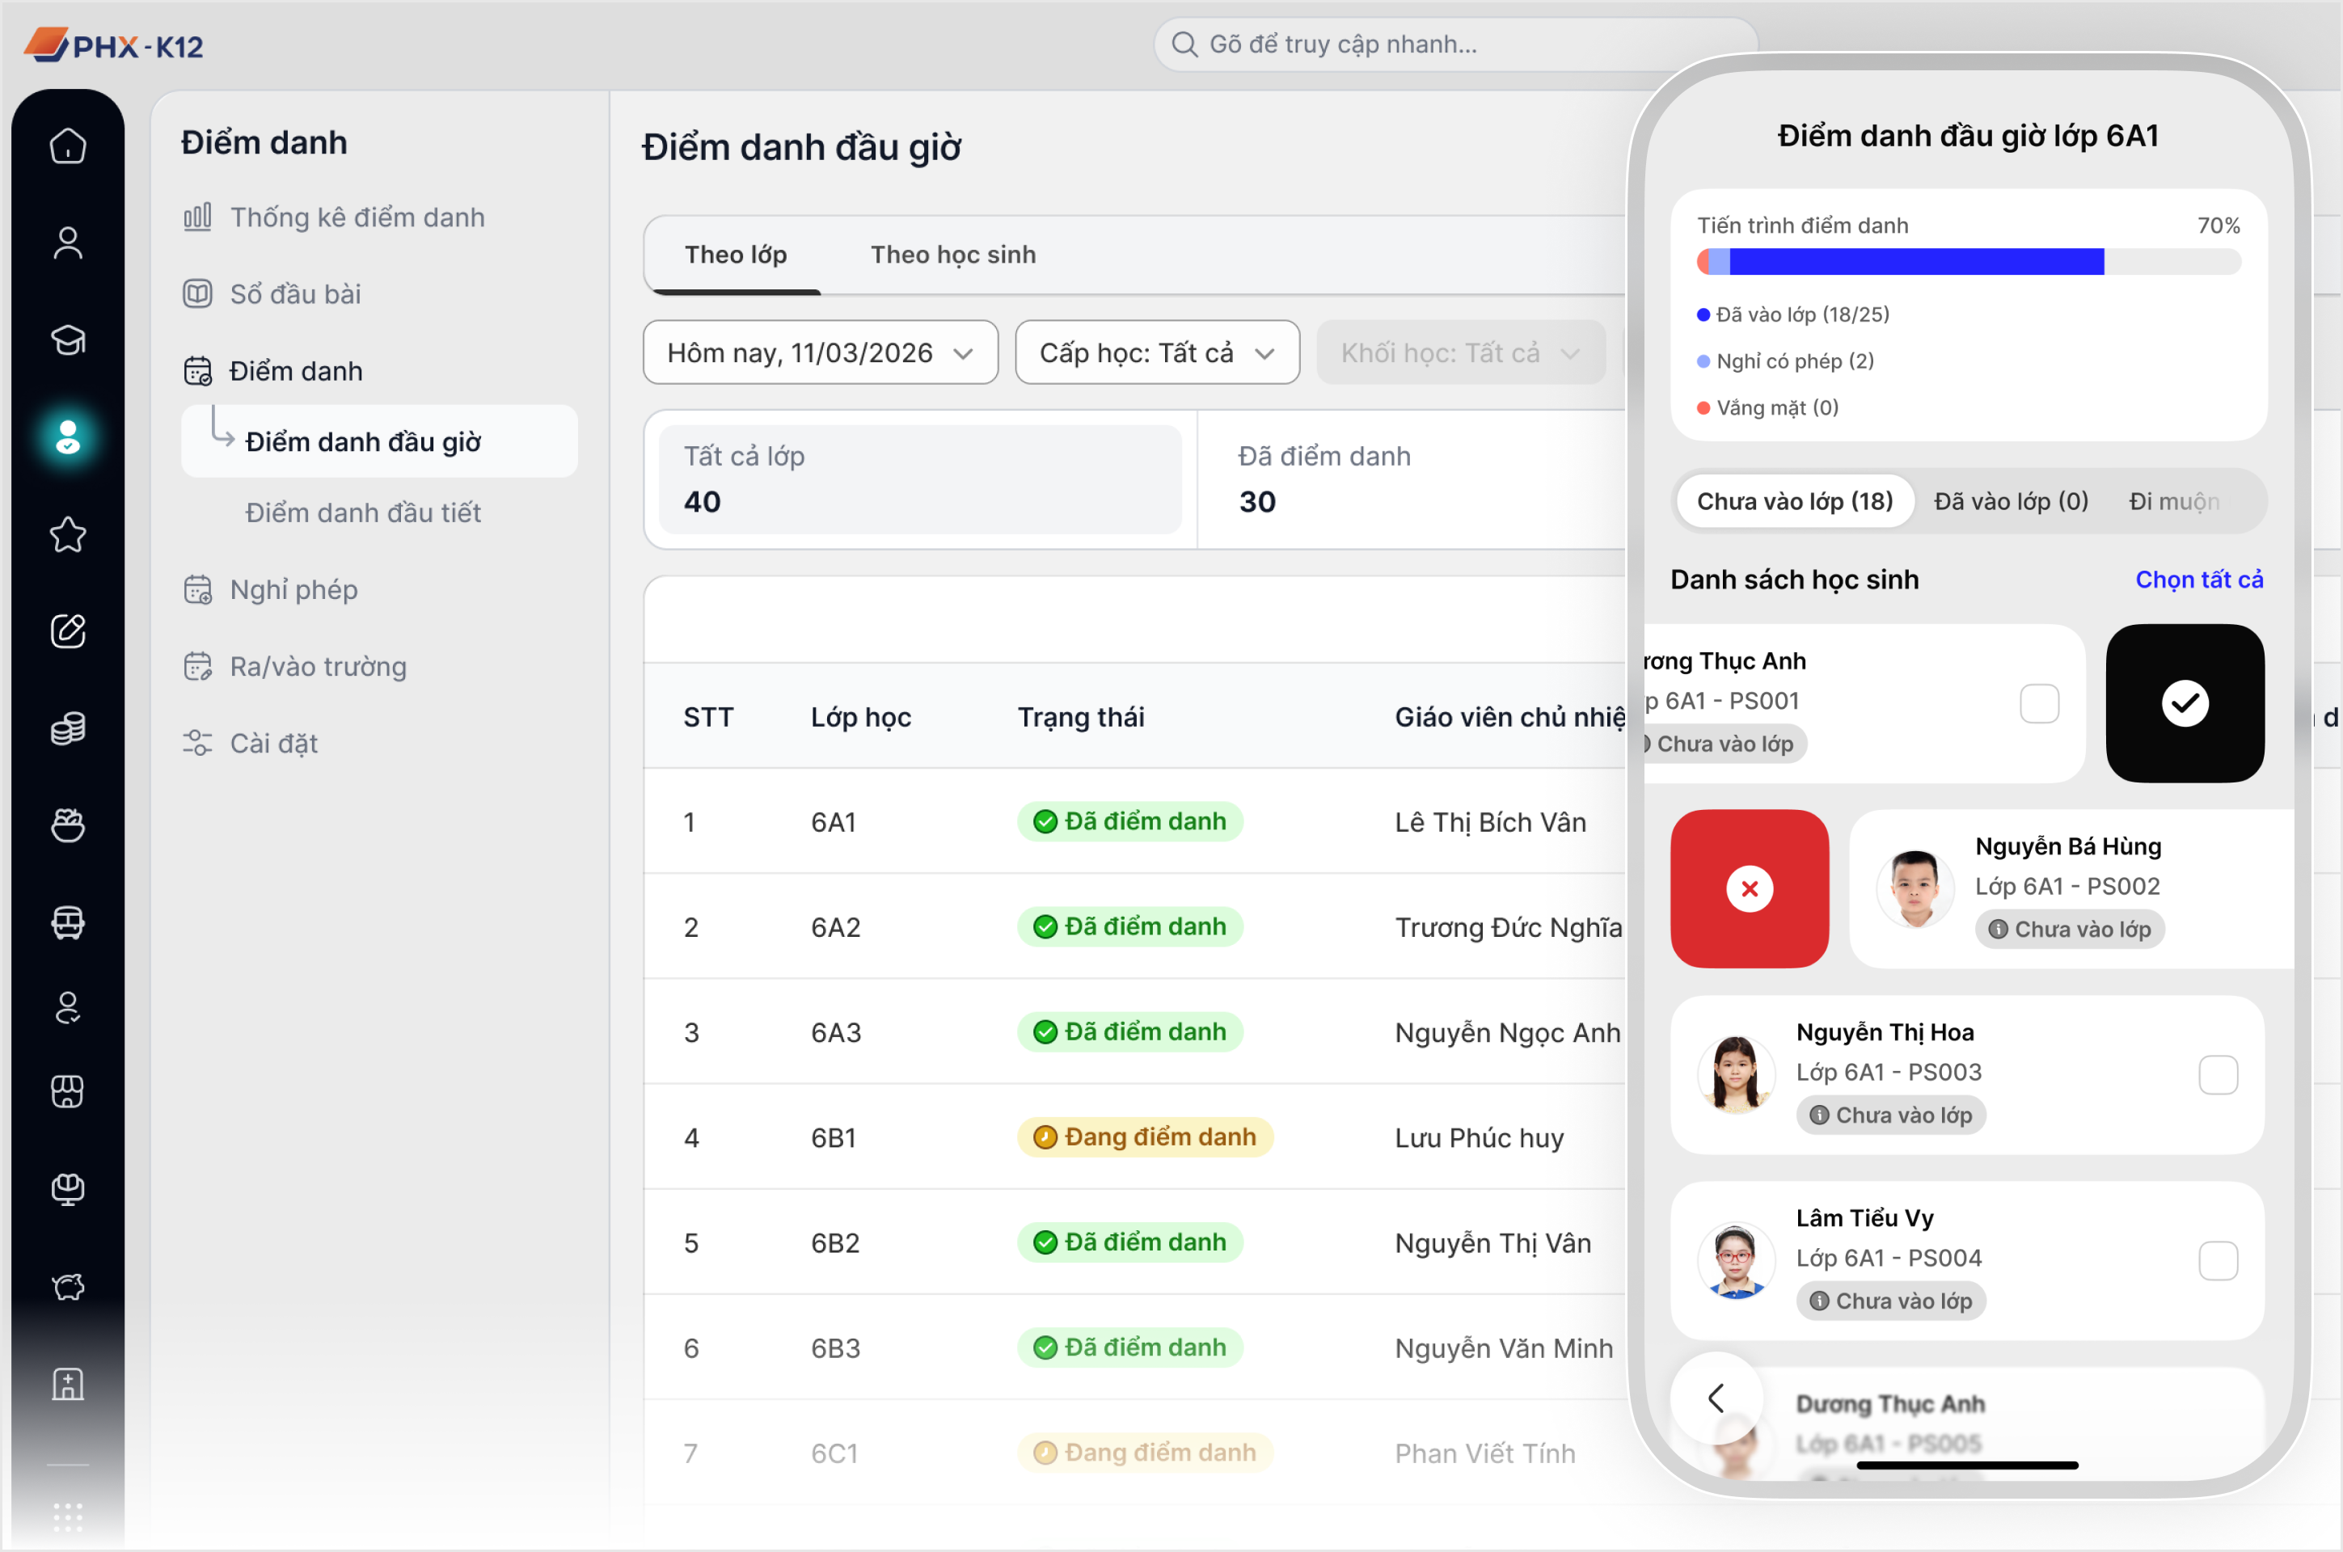Screen dimensions: 2343x1552
Task: Click the red X swipe action
Action: click(x=1749, y=889)
